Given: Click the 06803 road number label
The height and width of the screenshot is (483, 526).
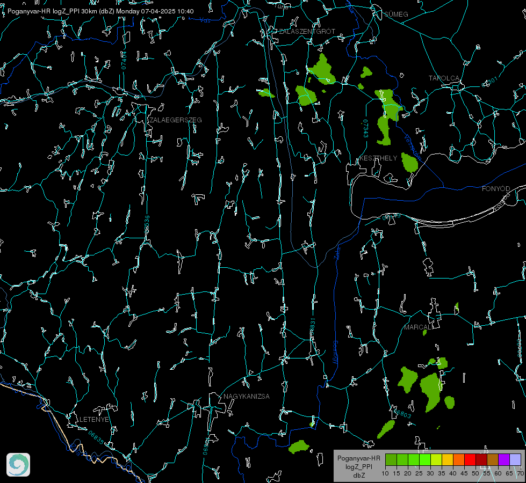Looking at the screenshot, I should 402,414.
